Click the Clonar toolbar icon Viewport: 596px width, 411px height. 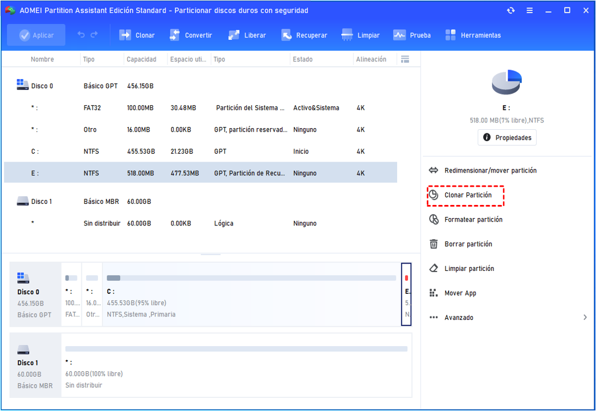tap(125, 35)
